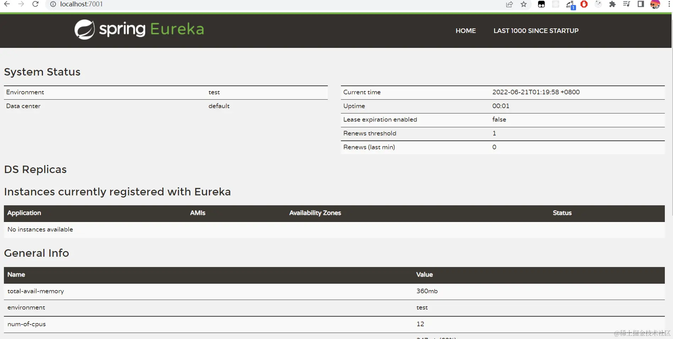Select the System Status heading
673x339 pixels.
(42, 72)
